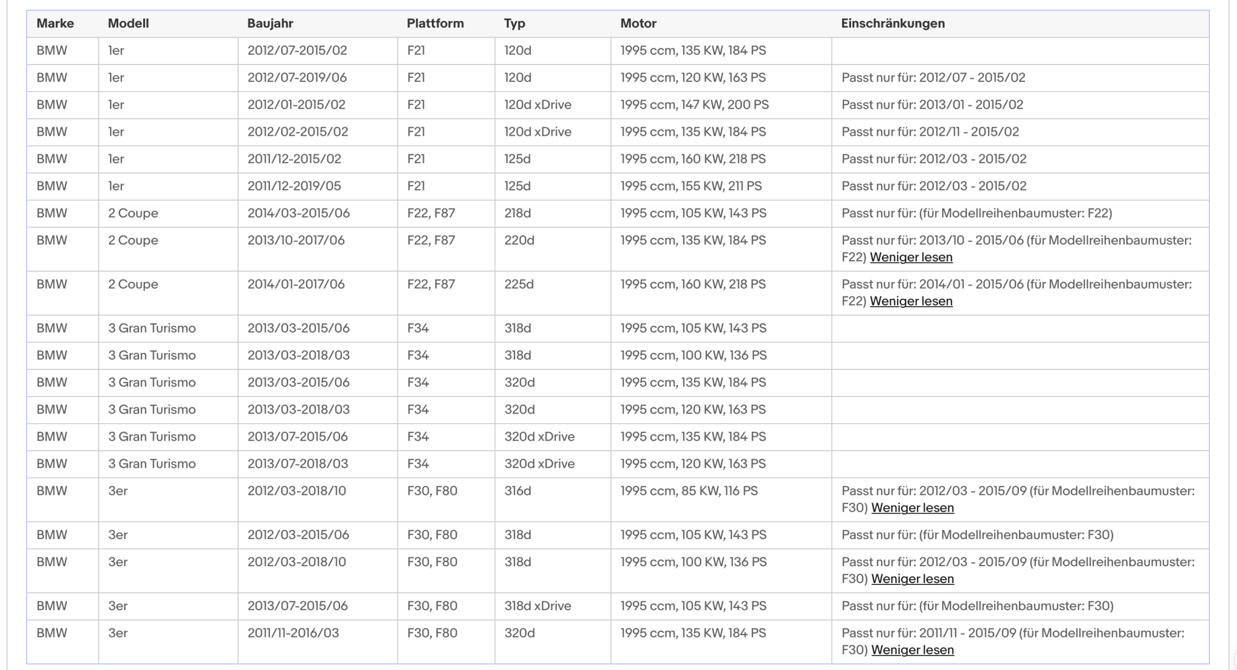Collapse the 3er 316d restriction text
The image size is (1237, 670).
click(913, 508)
